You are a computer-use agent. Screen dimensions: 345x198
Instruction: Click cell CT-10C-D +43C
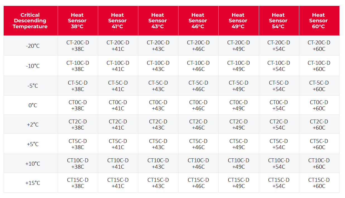pos(158,66)
